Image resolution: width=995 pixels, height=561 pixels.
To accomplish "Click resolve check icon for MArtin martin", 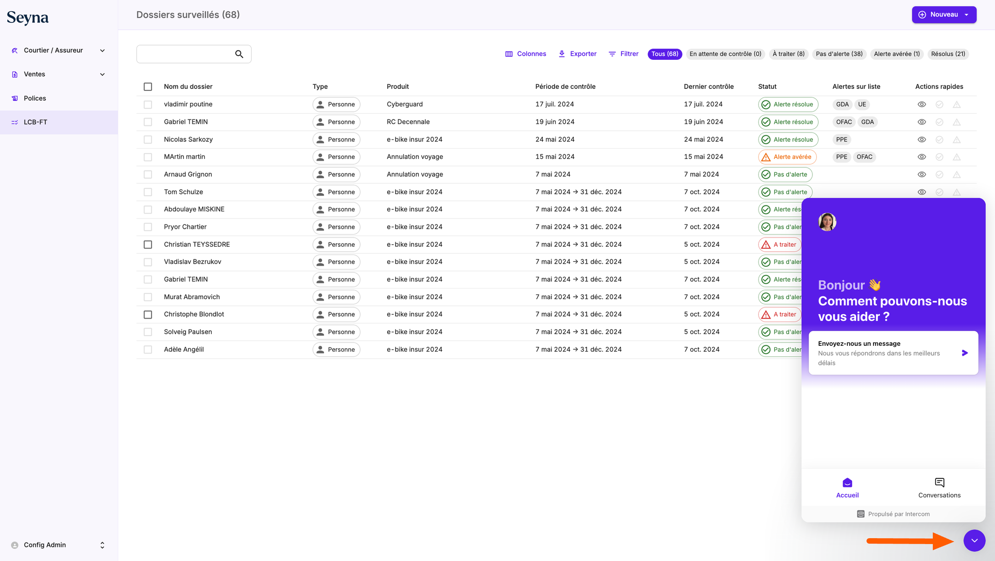I will click(939, 157).
